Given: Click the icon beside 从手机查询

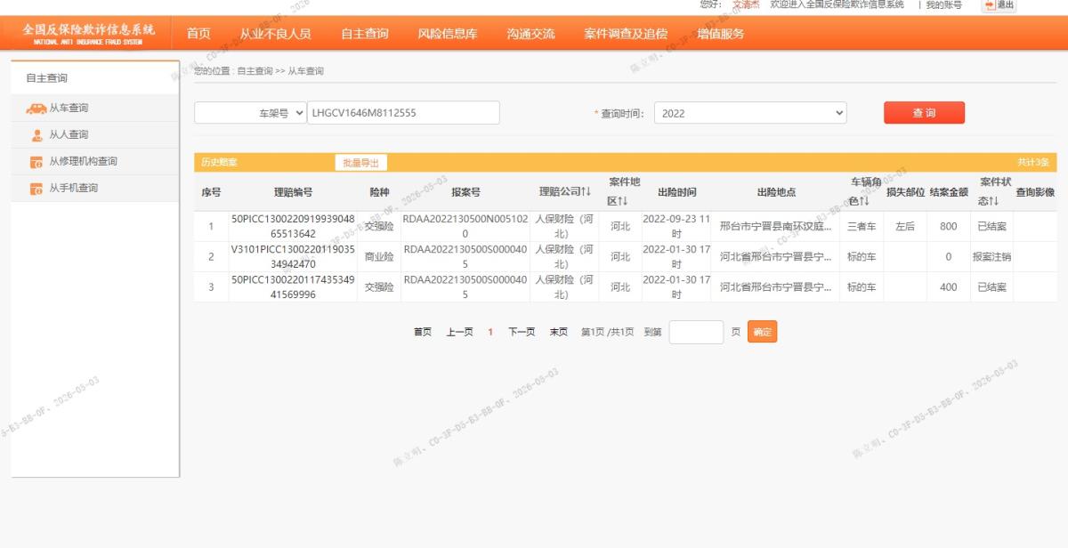Looking at the screenshot, I should point(36,189).
